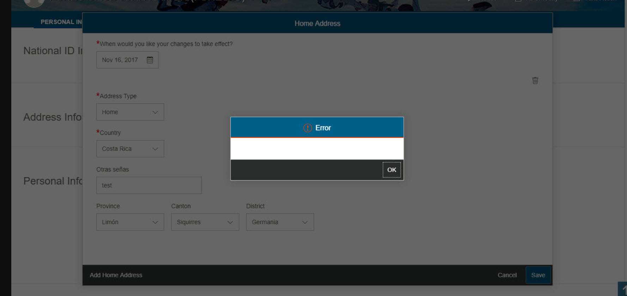Screen dimensions: 627x296
Task: Expand the Country dropdown Costa Rica
Action: pyautogui.click(x=130, y=149)
